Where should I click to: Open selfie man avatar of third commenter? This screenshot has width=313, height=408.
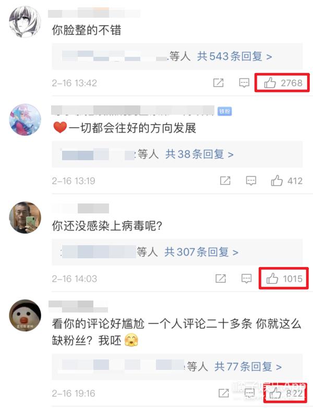(x=25, y=218)
